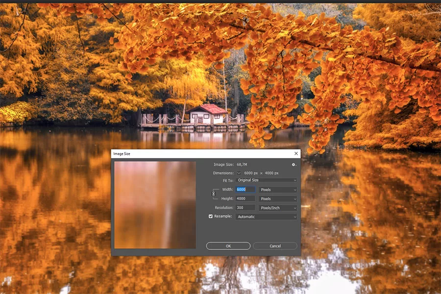Click the Resolution input field
441x294 pixels.
(245, 207)
